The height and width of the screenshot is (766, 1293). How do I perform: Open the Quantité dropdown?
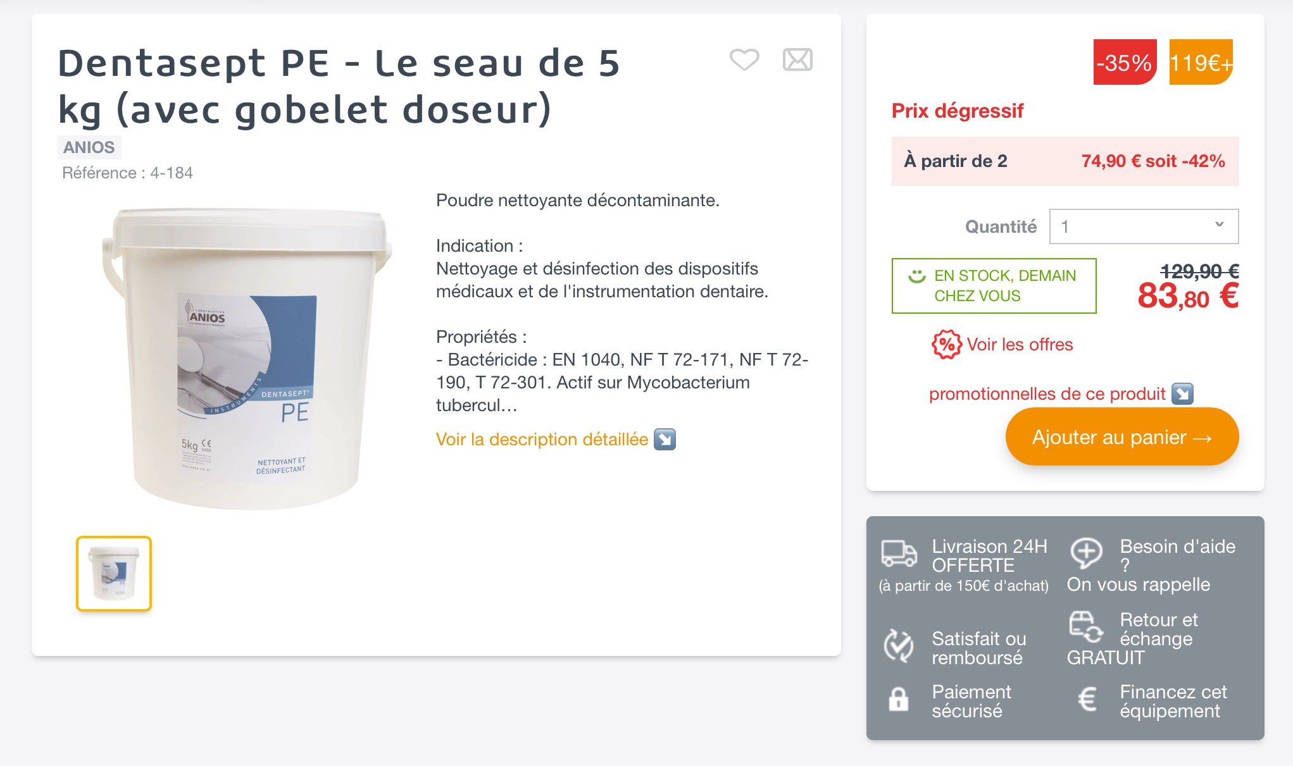pyautogui.click(x=1144, y=226)
